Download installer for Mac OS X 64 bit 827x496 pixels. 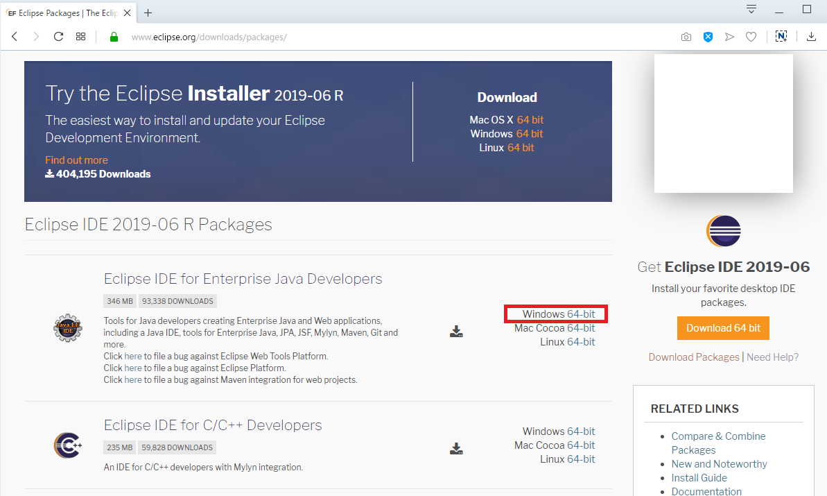coord(530,120)
